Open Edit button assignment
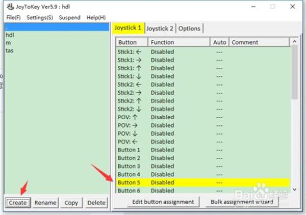This screenshot has height=215, width=306. click(163, 202)
